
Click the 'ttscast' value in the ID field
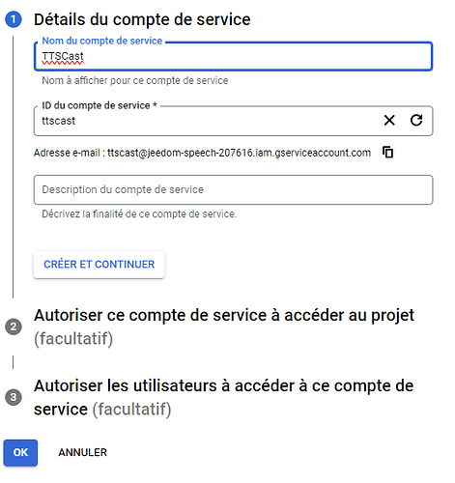[x=59, y=121]
